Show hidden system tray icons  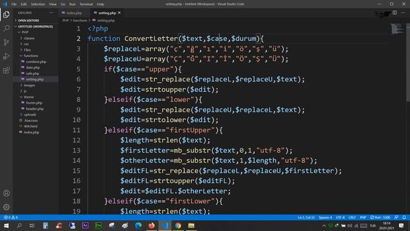coord(324,225)
